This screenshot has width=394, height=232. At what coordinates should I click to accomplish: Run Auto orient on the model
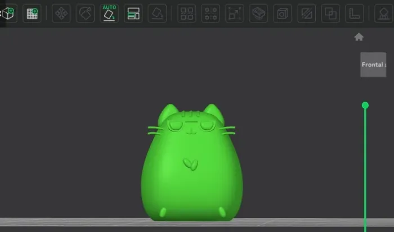coord(109,13)
